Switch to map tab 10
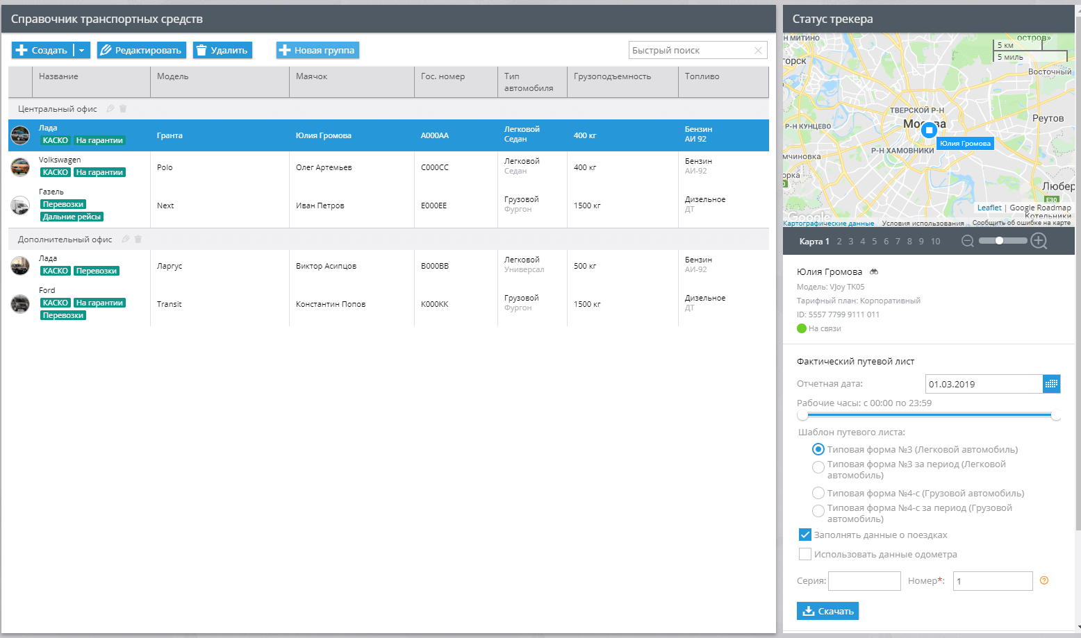Screen dimensions: 1081x638 pos(936,242)
